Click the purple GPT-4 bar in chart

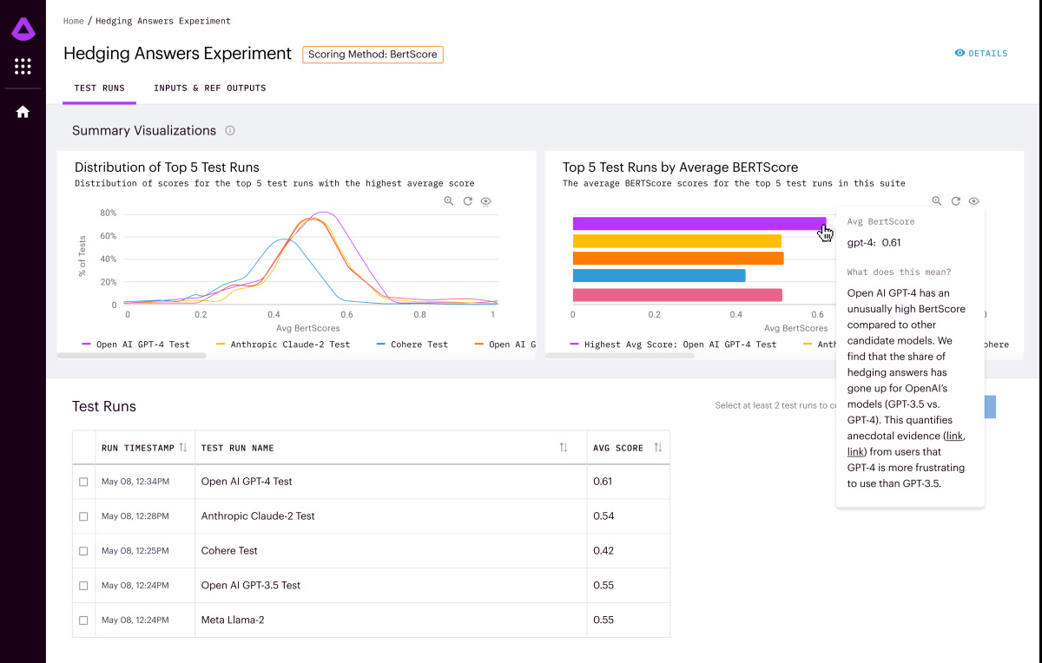point(698,224)
